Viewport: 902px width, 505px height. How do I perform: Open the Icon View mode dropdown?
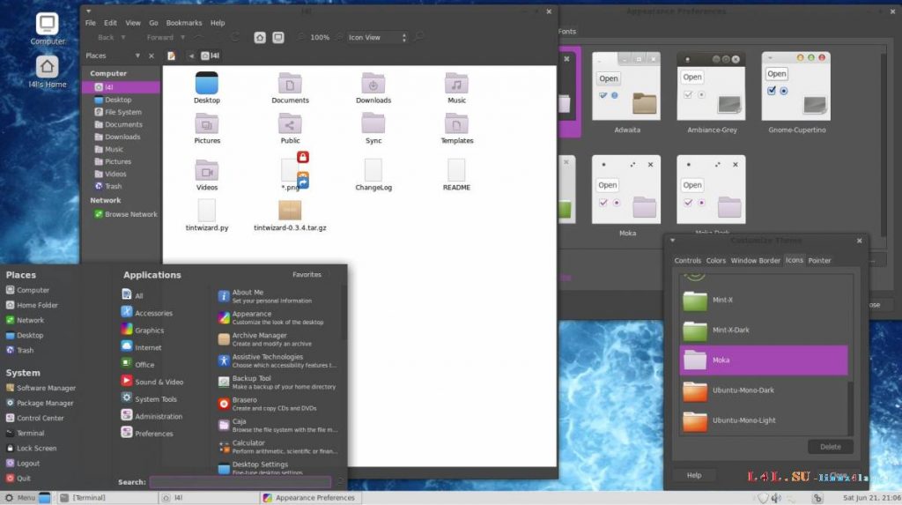point(377,37)
